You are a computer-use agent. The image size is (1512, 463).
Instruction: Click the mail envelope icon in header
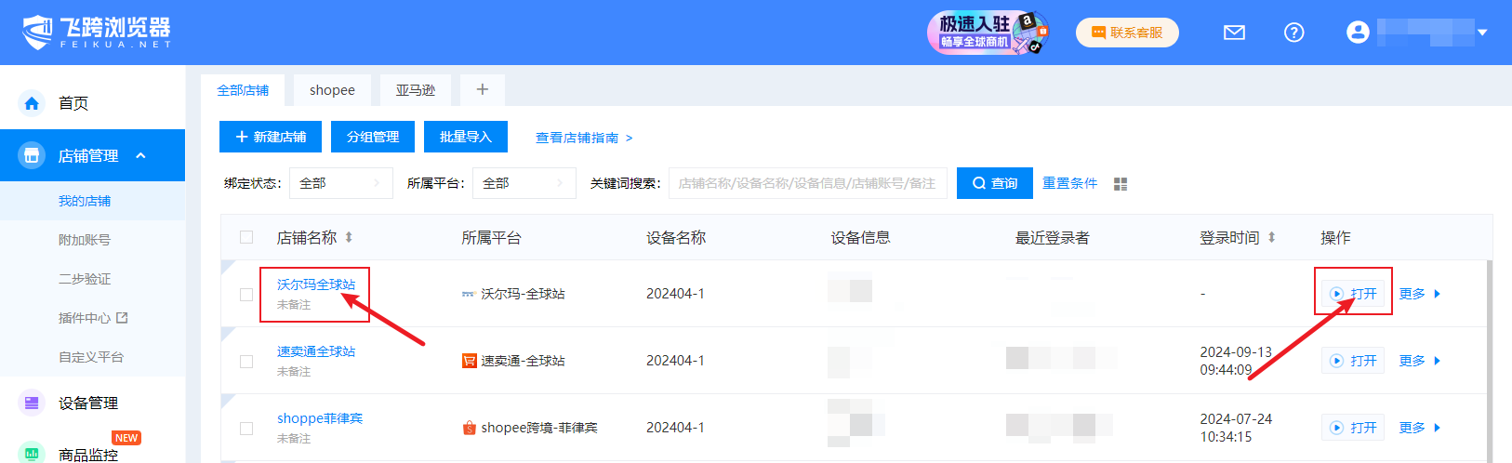(1234, 33)
